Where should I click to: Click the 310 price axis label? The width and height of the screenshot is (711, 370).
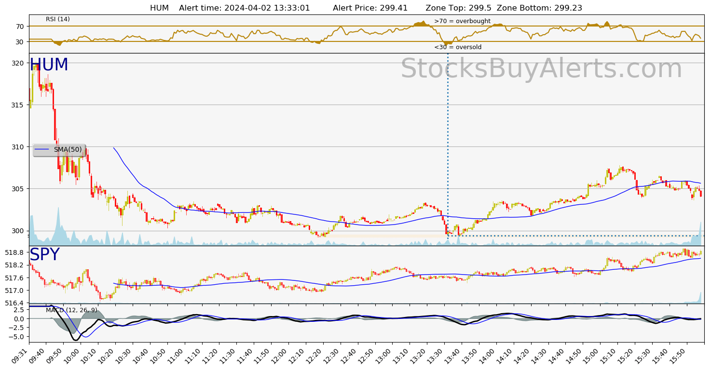tap(19, 147)
